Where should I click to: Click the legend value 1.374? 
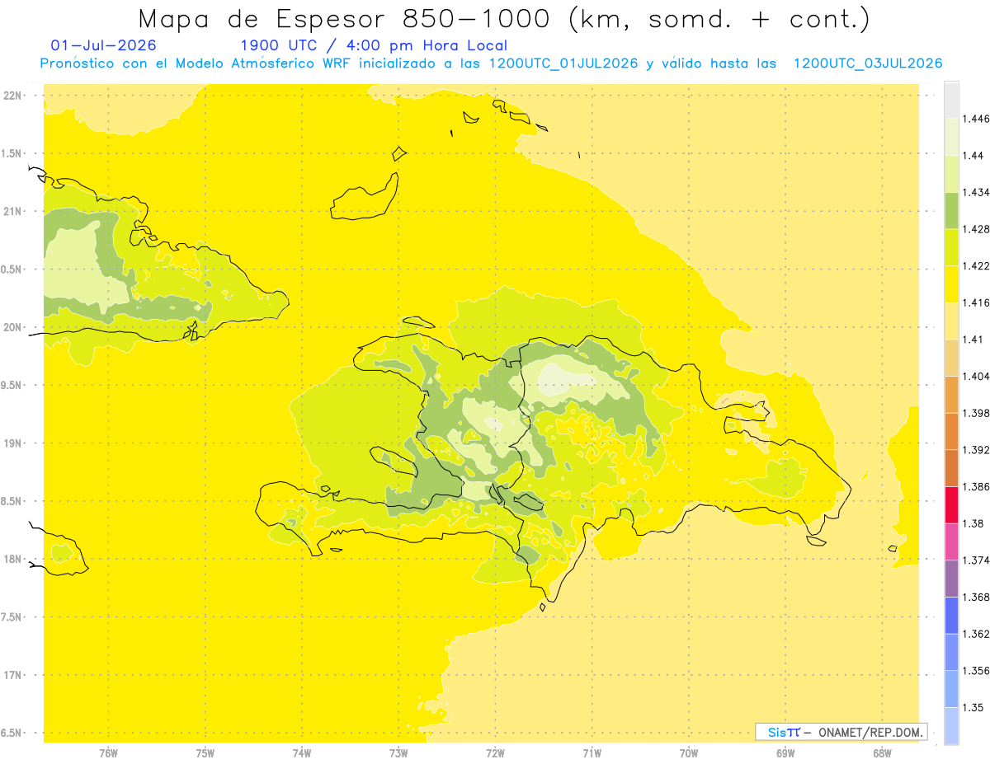click(x=977, y=560)
